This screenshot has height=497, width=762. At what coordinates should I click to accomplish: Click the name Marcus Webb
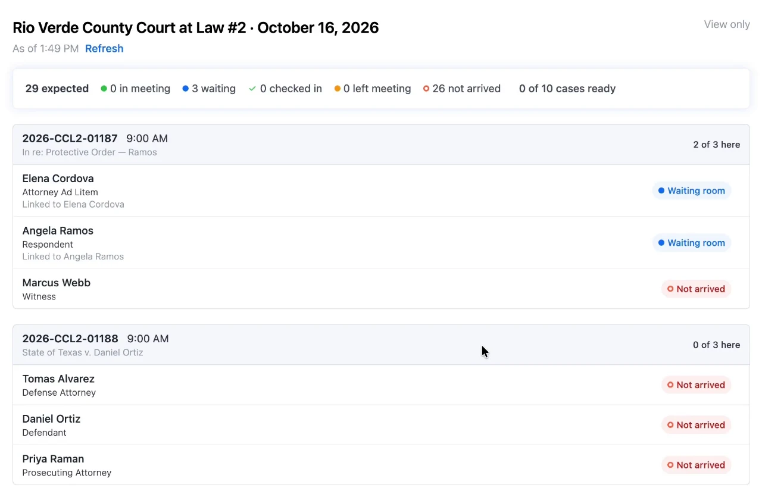coord(57,283)
